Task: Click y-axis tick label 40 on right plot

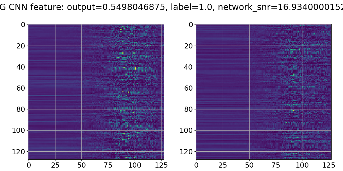Action: (x=189, y=67)
